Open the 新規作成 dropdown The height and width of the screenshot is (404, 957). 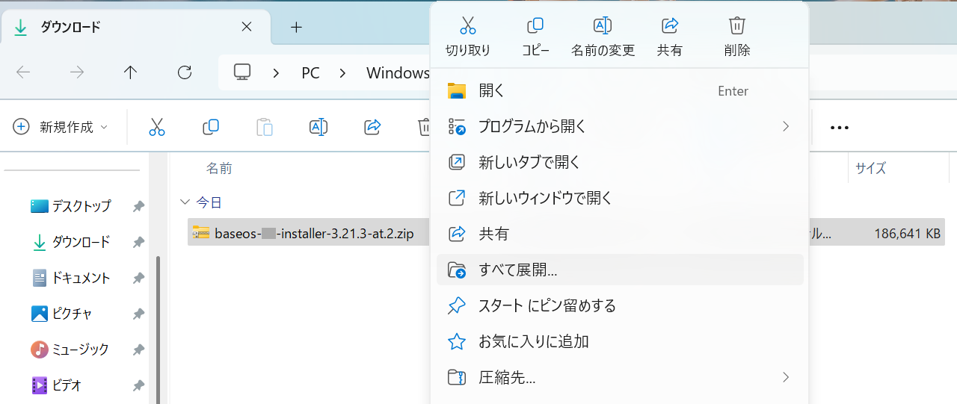(61, 127)
